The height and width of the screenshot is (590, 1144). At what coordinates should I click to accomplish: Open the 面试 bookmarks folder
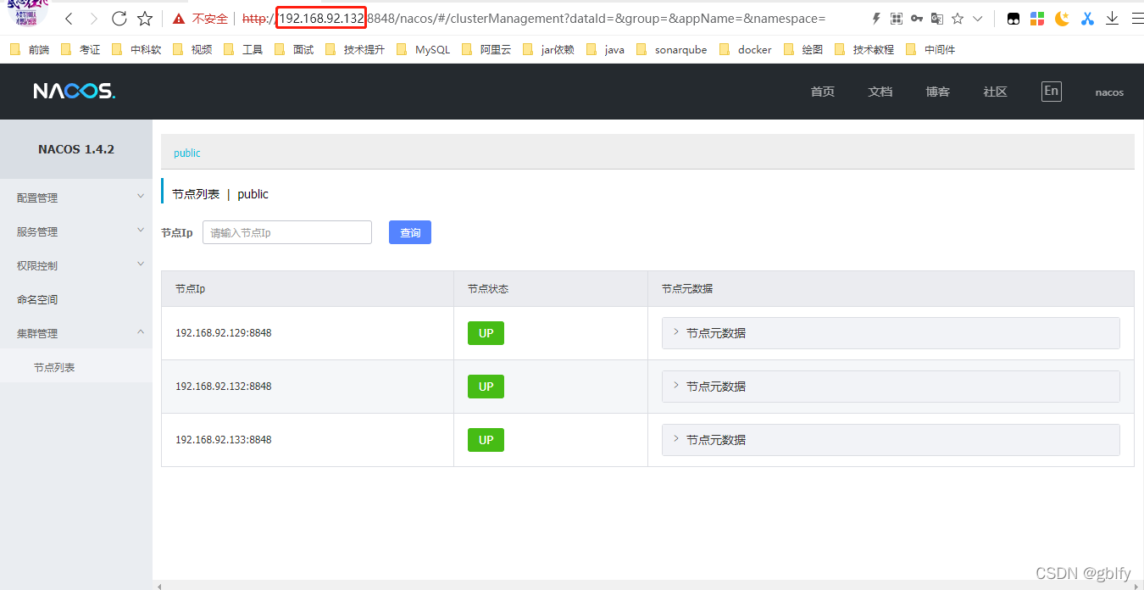[294, 50]
